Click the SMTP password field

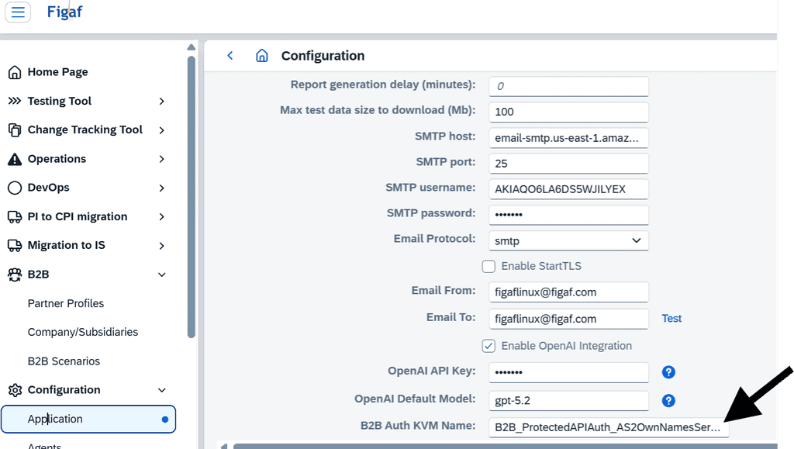pos(568,215)
